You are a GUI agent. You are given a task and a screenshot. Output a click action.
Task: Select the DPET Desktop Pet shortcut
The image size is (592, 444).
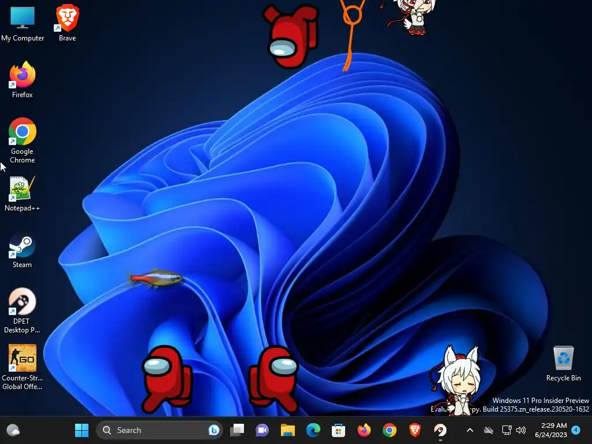tap(22, 310)
